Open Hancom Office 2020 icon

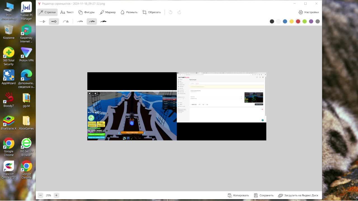point(9,170)
